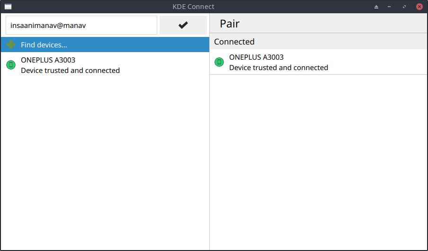Confirm device name with the checkmark button
Viewport: 428px width, 251px height.
183,25
